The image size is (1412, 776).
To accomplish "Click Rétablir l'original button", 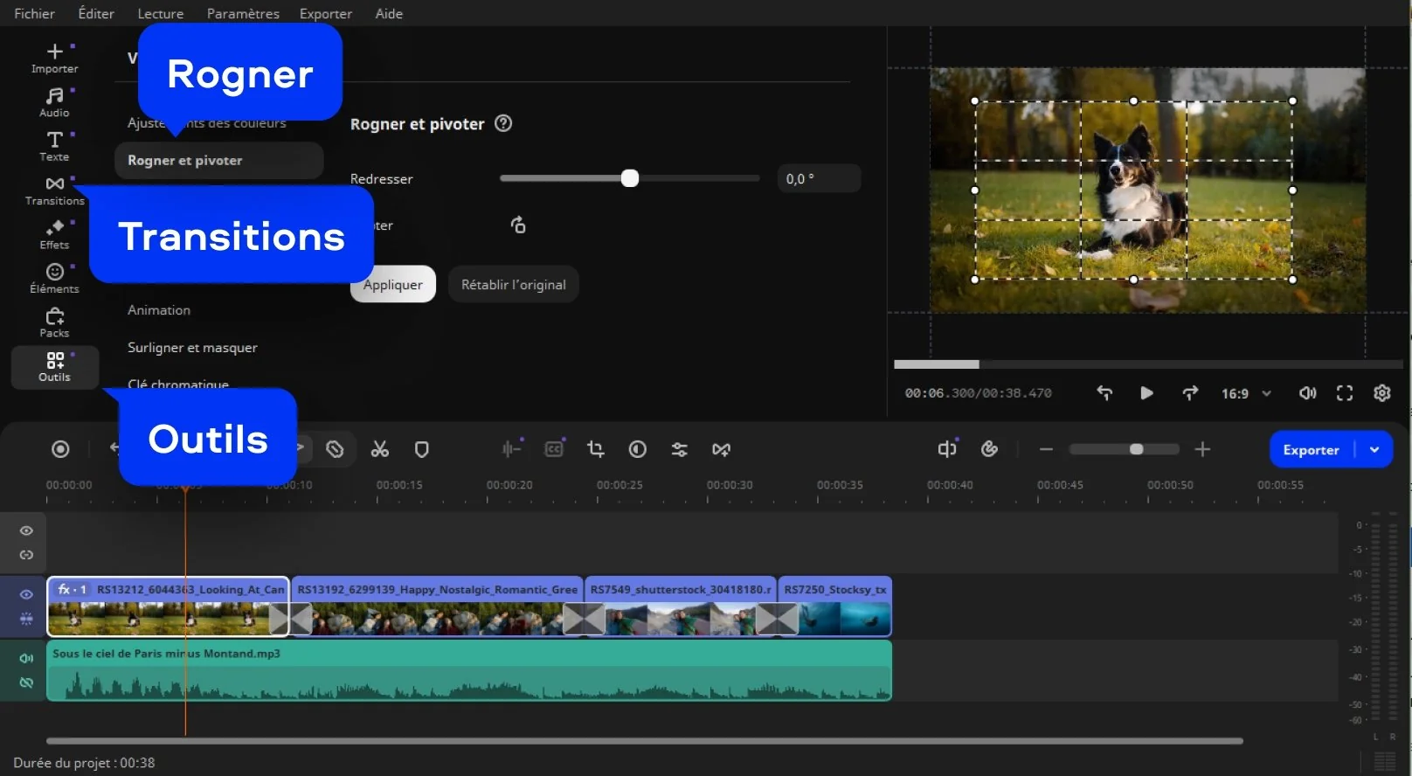I will 513,284.
